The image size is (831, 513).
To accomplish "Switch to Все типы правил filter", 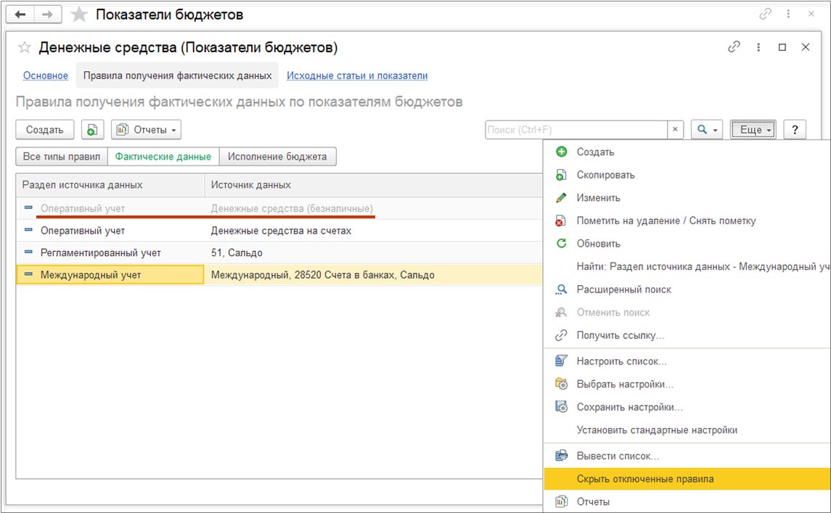I will pos(62,156).
